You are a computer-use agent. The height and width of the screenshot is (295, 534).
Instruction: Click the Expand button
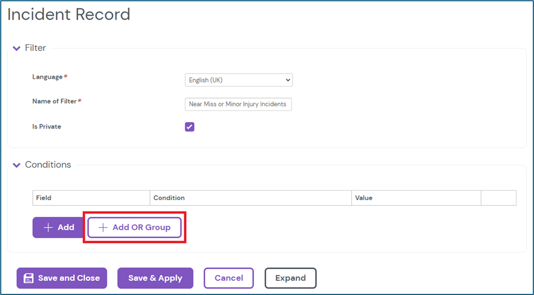[290, 278]
